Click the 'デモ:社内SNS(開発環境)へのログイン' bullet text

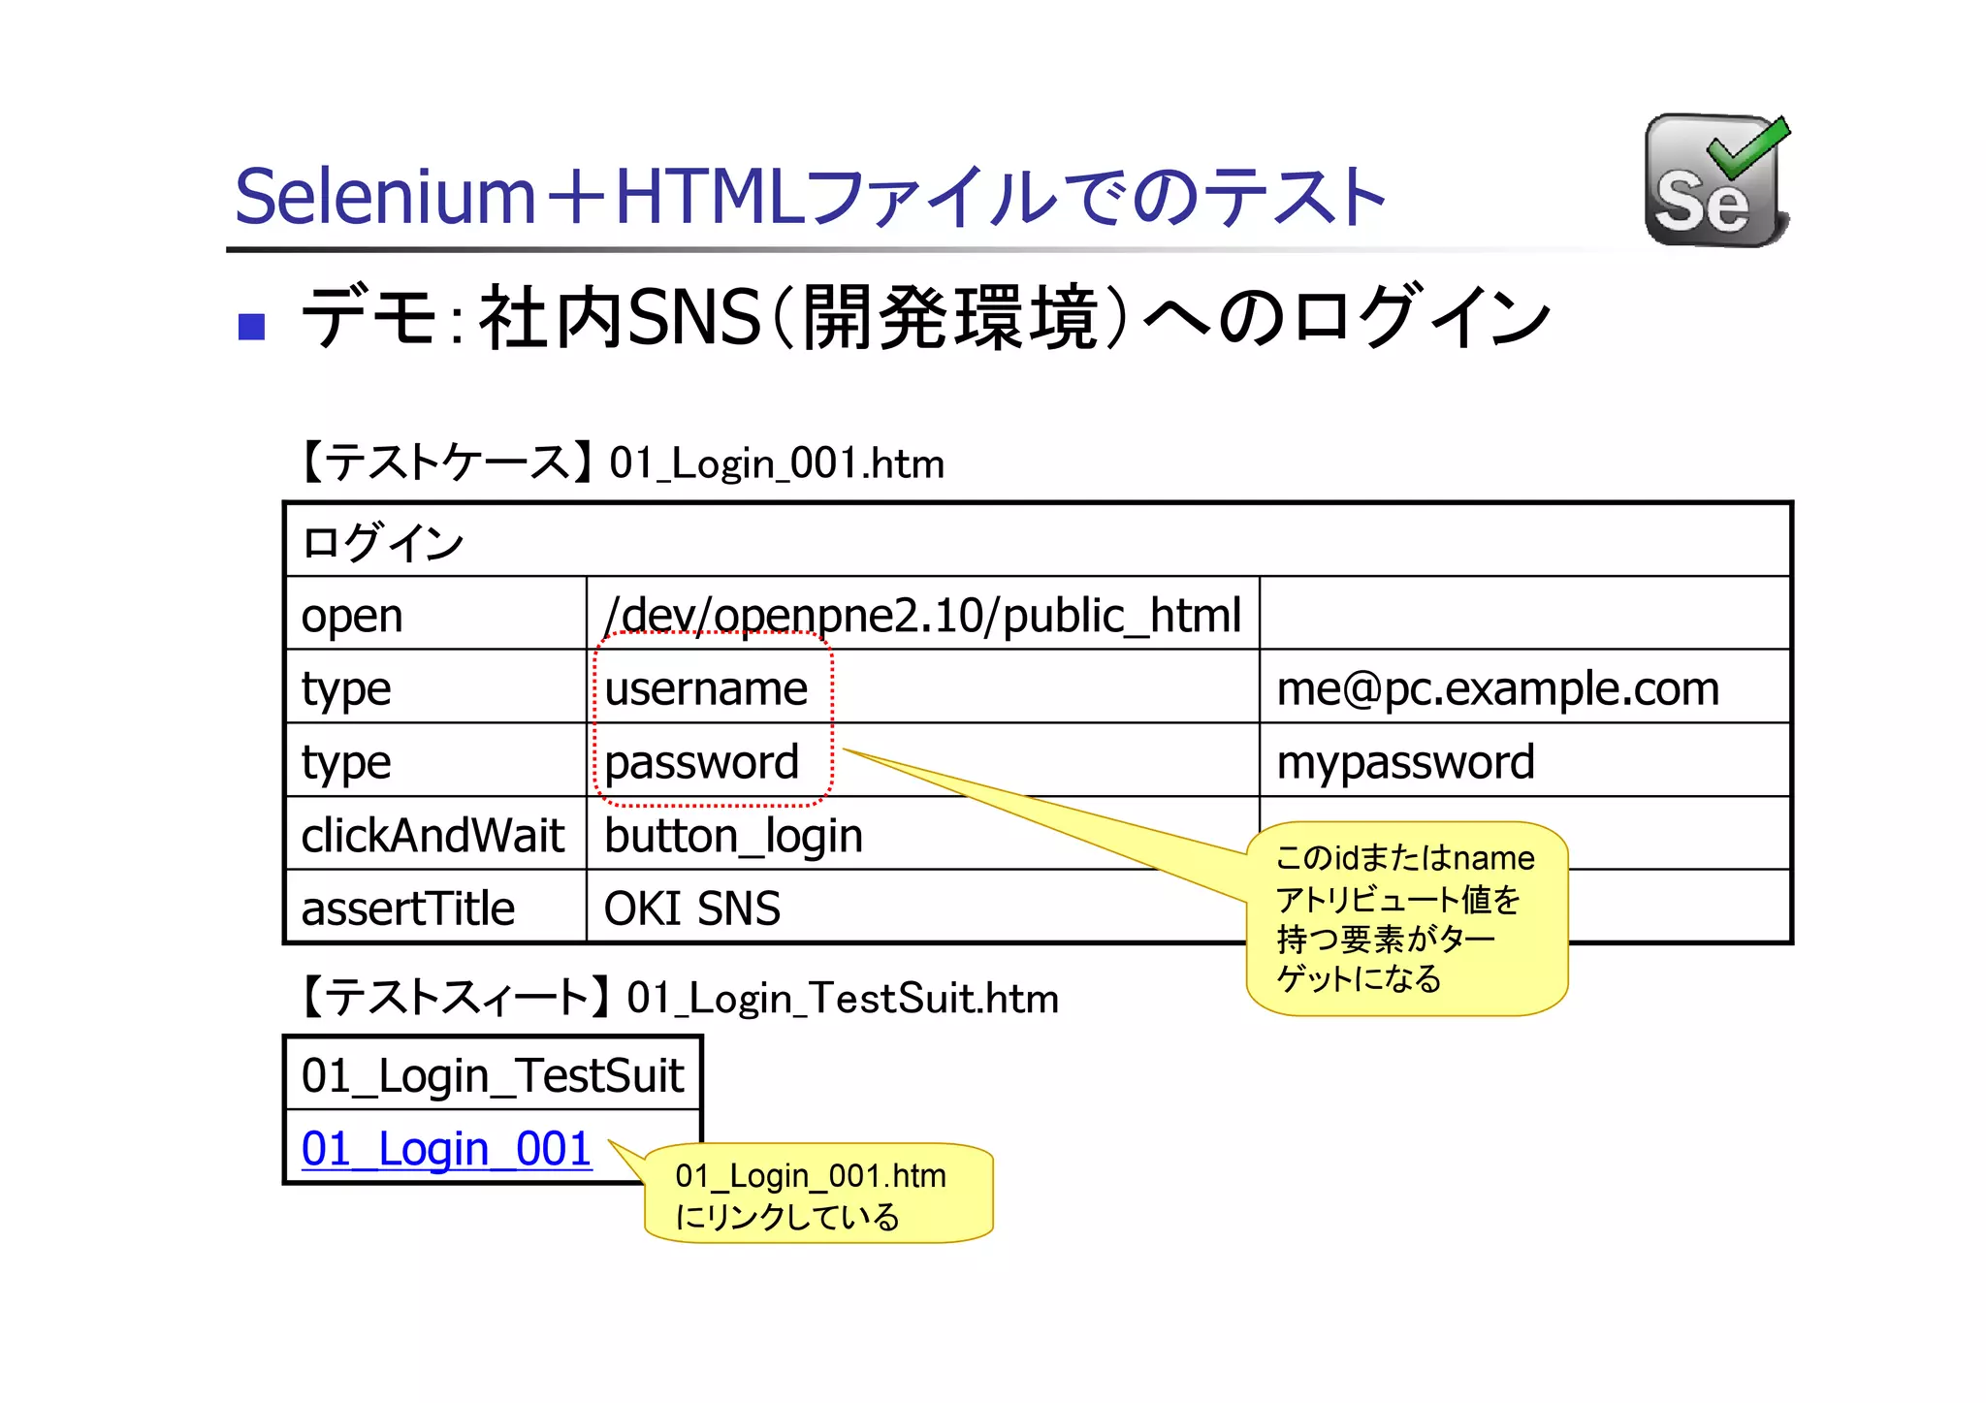[x=926, y=317]
